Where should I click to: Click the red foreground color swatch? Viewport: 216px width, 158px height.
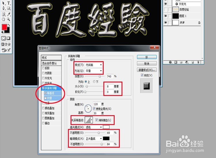[x=4, y=27]
